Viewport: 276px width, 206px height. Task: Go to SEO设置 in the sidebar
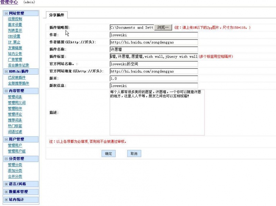coord(14,36)
